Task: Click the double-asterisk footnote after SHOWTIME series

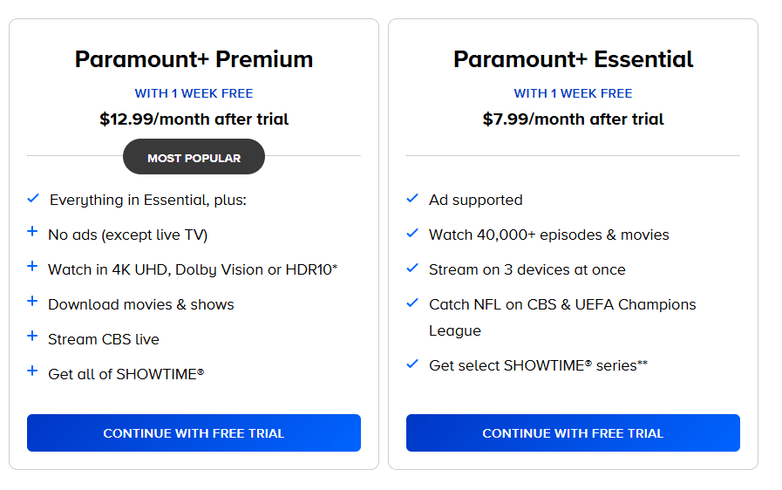Action: pyautogui.click(x=643, y=364)
